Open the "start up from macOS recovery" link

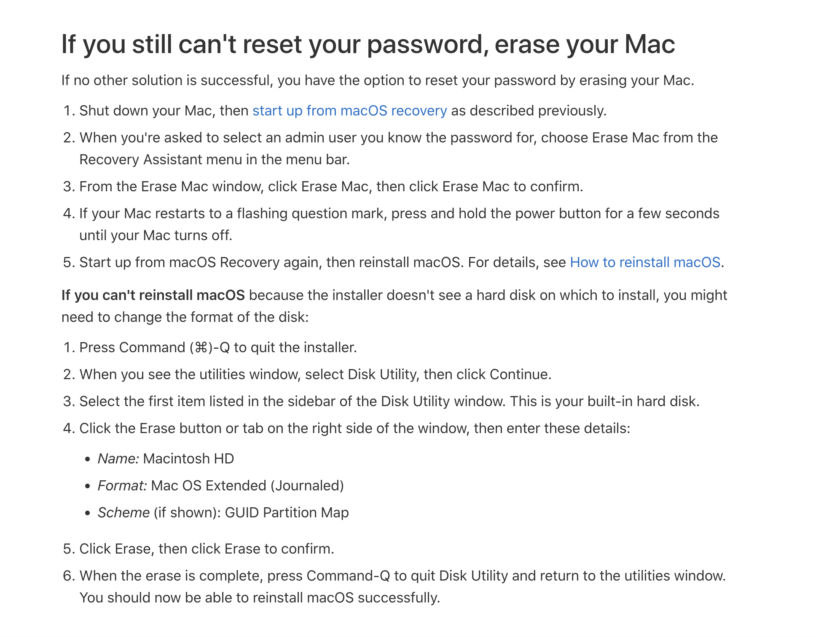pos(349,110)
